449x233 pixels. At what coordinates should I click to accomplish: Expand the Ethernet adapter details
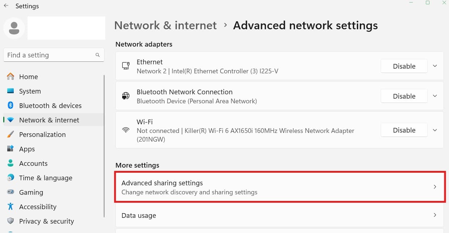click(435, 66)
